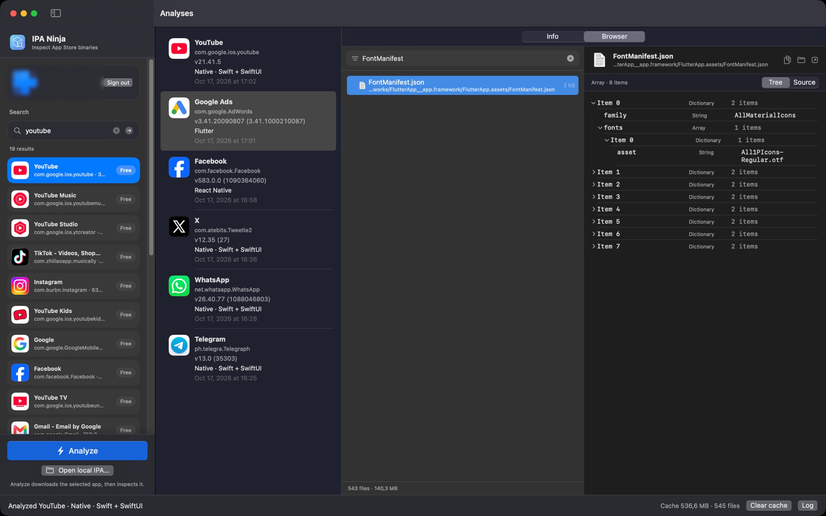Viewport: 826px width, 516px height.
Task: Select Google app search result
Action: pos(73,344)
